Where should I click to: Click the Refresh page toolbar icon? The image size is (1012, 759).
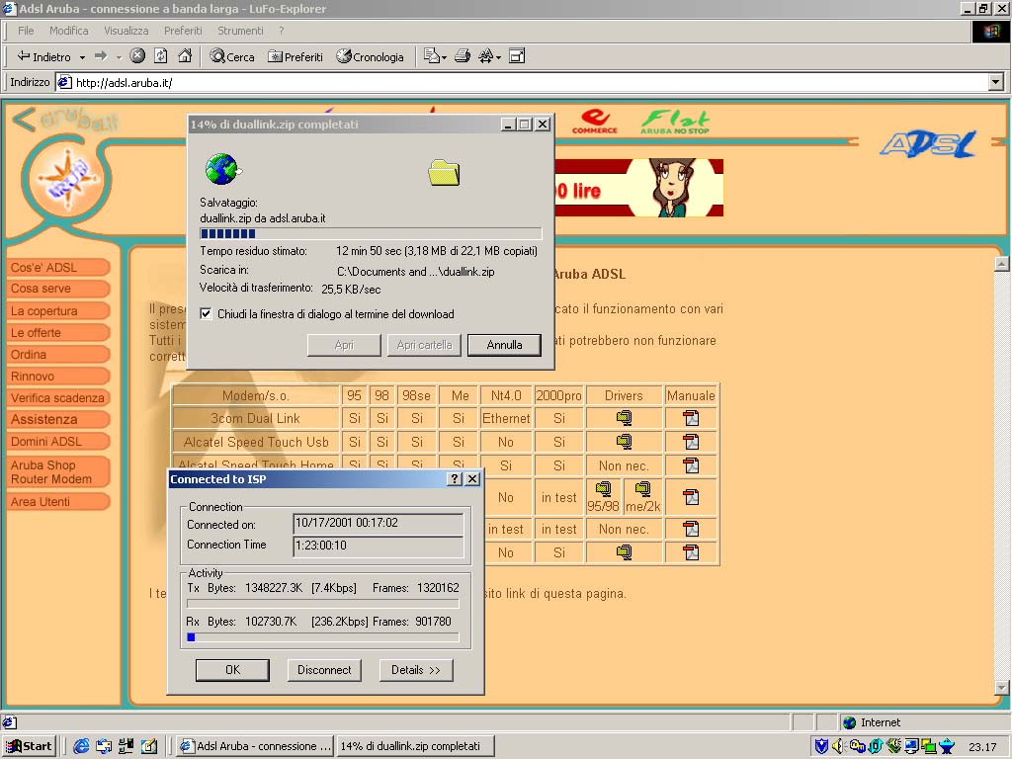click(161, 56)
